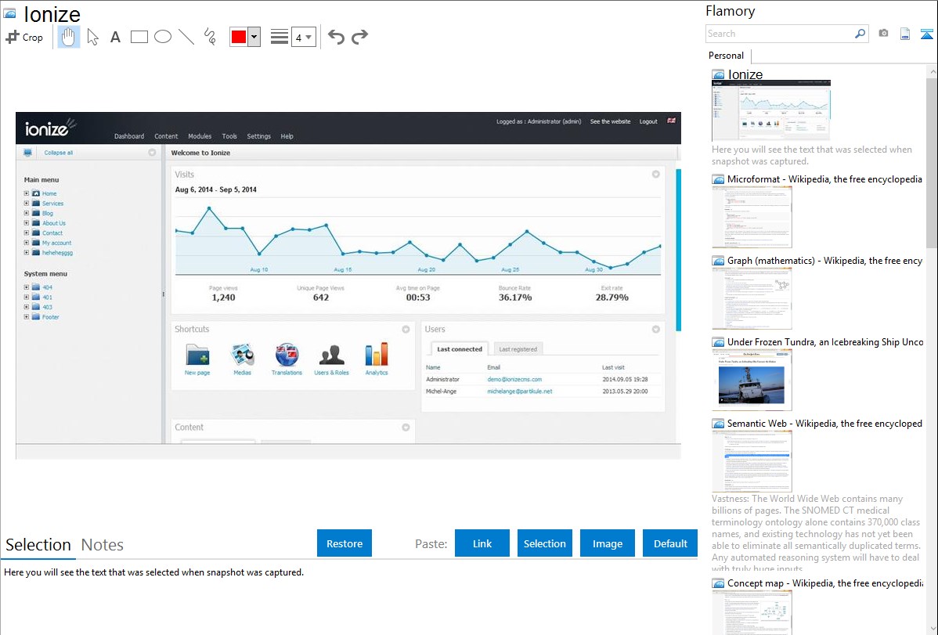Open the color picker dropdown arrow
Viewport: 938px width, 635px height.
254,37
